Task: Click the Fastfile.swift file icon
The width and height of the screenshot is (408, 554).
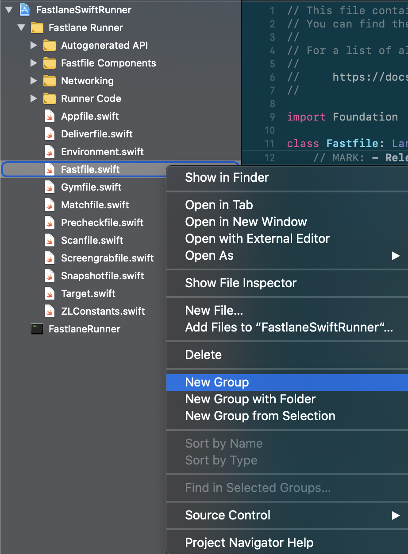Action: pos(50,169)
